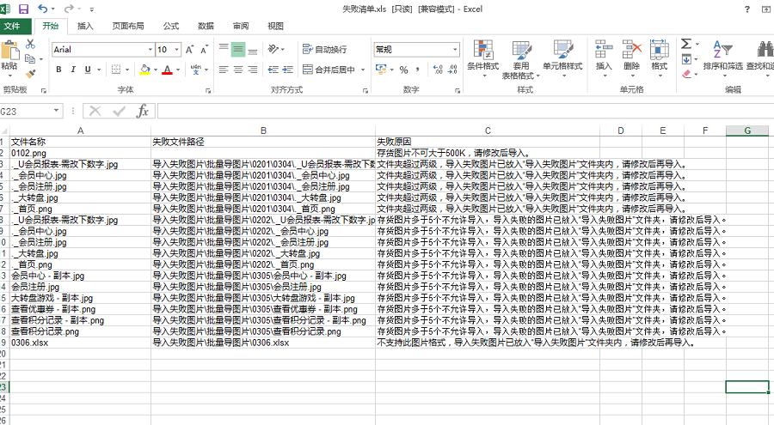Click the percent style icon
The width and height of the screenshot is (774, 425).
click(x=404, y=70)
